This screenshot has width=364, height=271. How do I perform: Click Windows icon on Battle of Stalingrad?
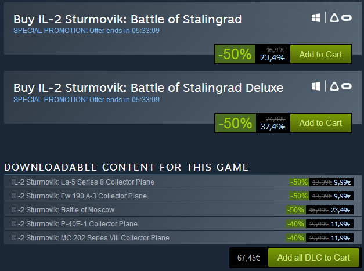pyautogui.click(x=316, y=18)
